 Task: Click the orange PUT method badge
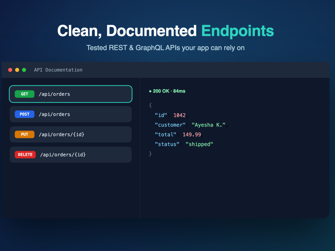coord(24,135)
